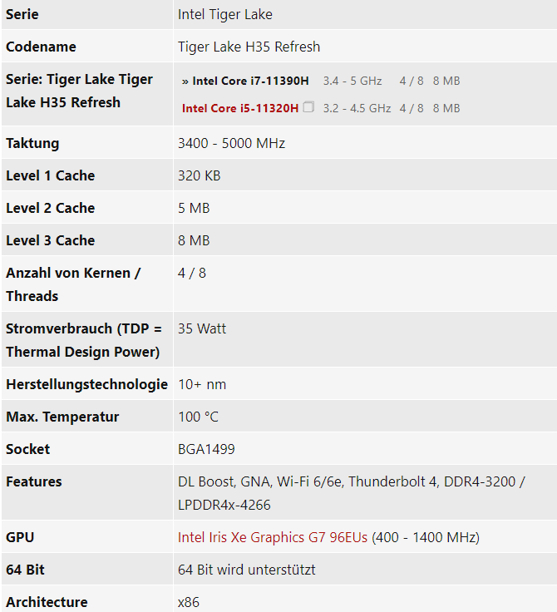
Task: Click the 35 Watt TDP value
Action: (x=202, y=328)
